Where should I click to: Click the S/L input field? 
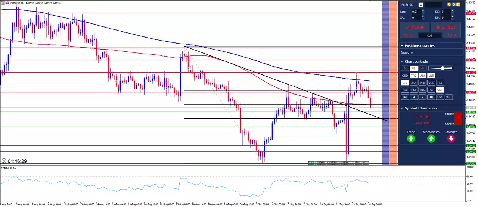416,17
